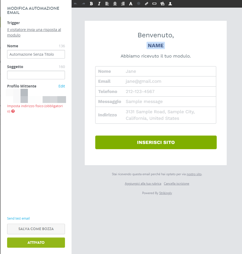Click the redo arrow in editor toolbar

tap(83, 4)
